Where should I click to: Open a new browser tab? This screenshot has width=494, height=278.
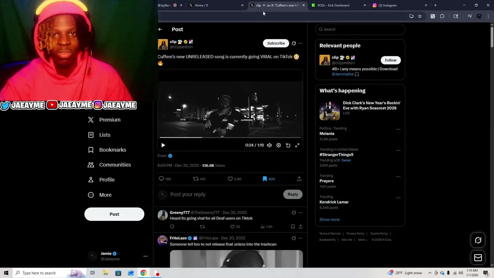[x=435, y=5]
